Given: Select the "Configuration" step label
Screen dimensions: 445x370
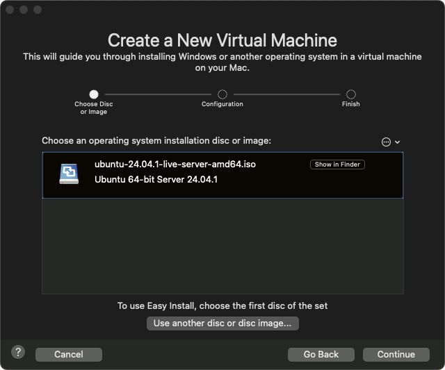Looking at the screenshot, I should [x=222, y=104].
